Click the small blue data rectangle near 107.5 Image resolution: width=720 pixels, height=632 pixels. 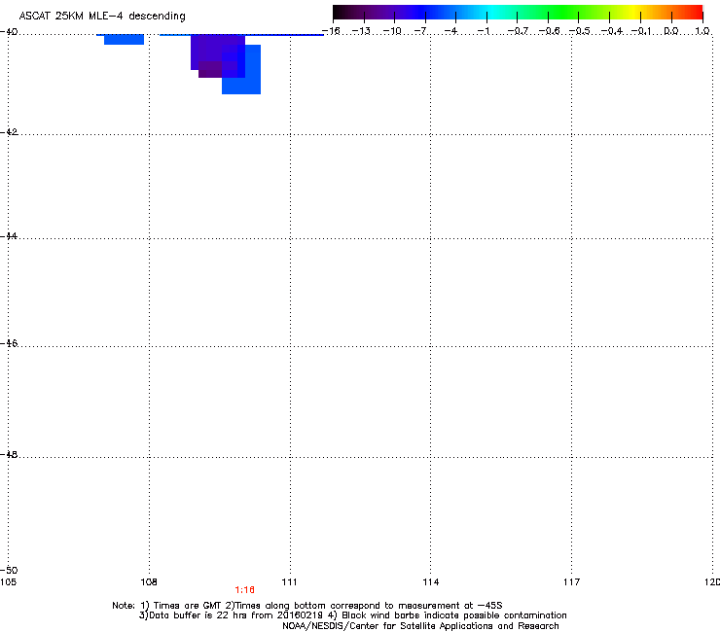[124, 40]
